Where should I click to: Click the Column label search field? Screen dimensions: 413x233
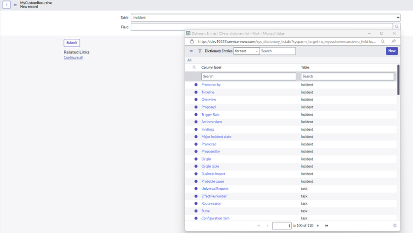pyautogui.click(x=249, y=76)
